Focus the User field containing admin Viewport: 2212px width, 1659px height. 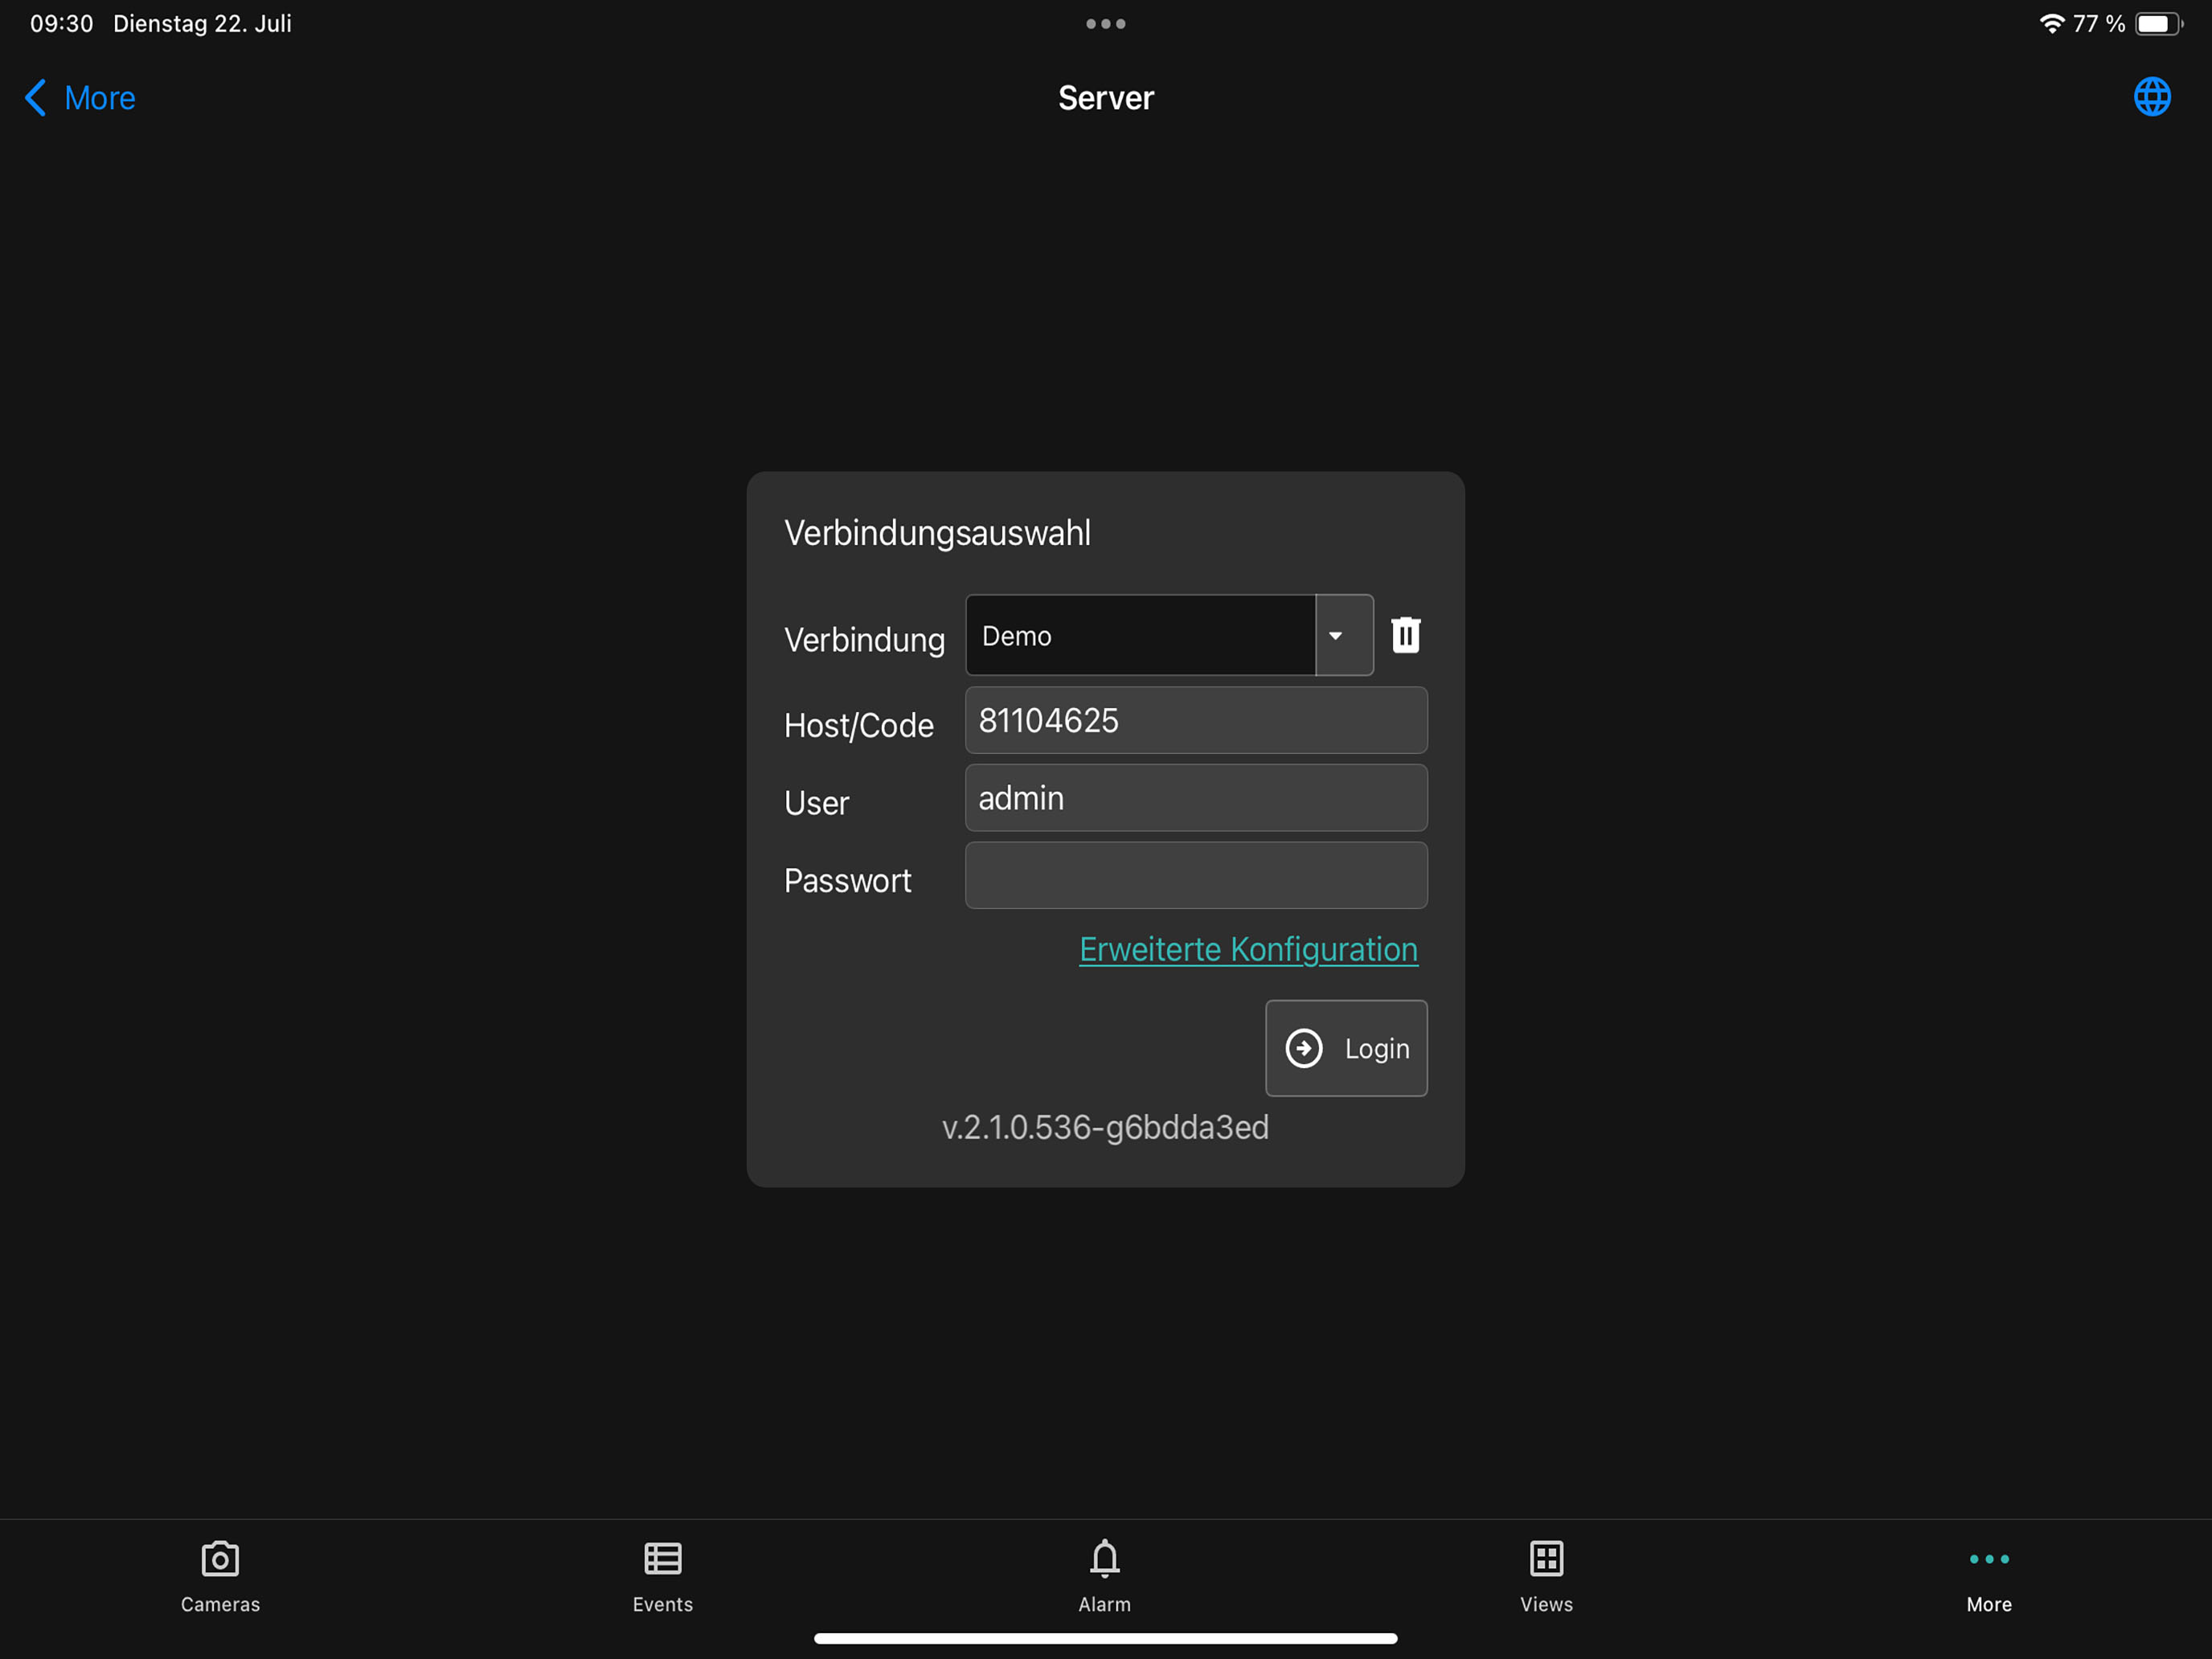point(1196,798)
